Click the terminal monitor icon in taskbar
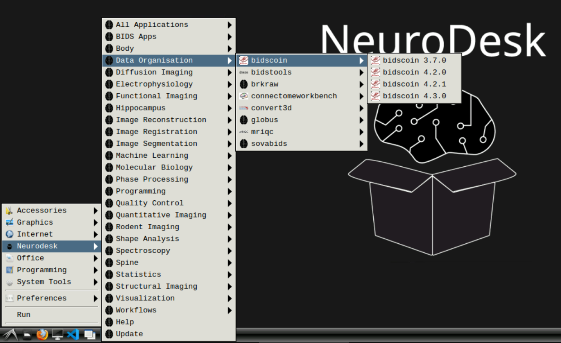 coord(57,335)
